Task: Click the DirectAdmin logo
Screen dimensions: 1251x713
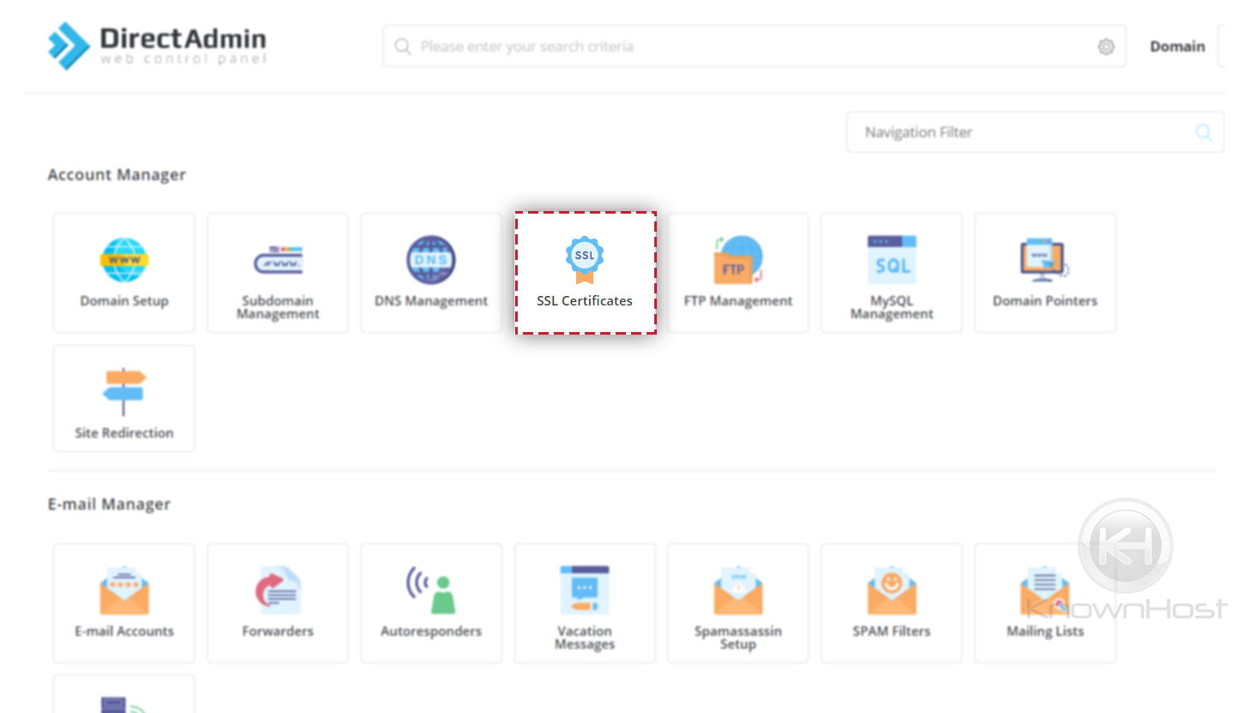Action: [158, 45]
